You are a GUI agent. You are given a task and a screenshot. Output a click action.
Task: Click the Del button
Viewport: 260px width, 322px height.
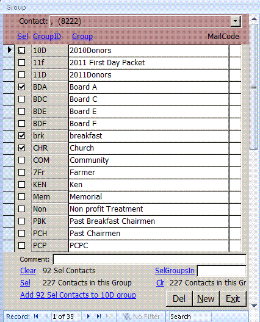[179, 299]
